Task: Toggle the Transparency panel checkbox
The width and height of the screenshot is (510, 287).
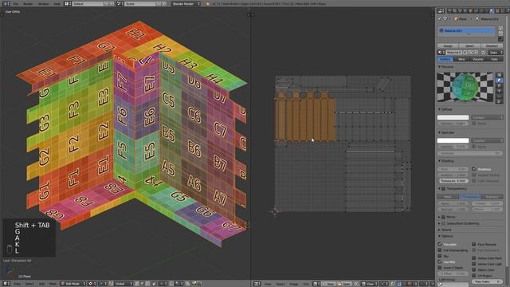Action: click(443, 189)
